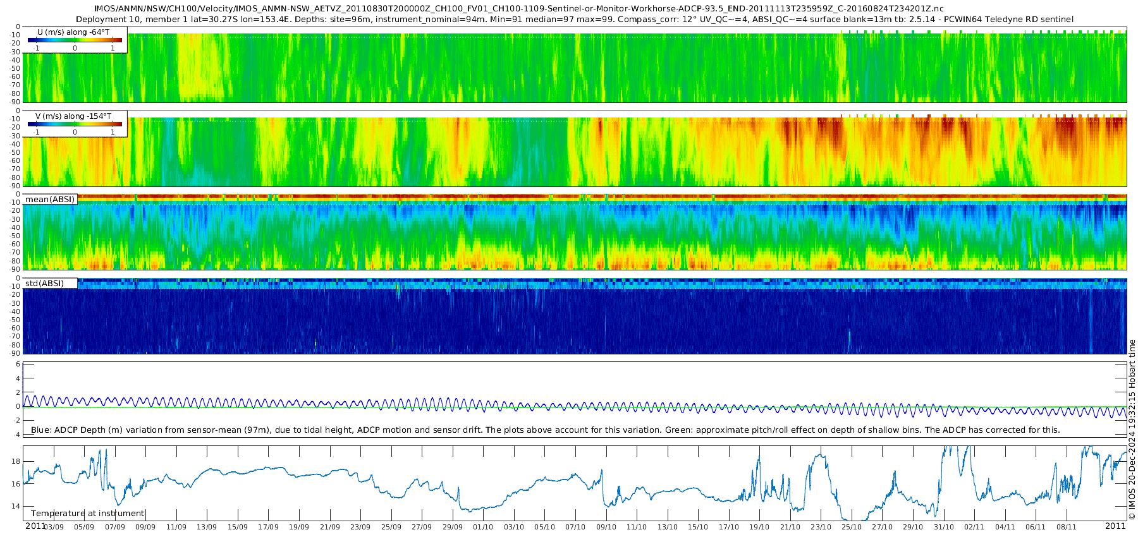Select the mean(ABSI) panel label
Viewport: 1138px width, 537px height.
pyautogui.click(x=50, y=200)
